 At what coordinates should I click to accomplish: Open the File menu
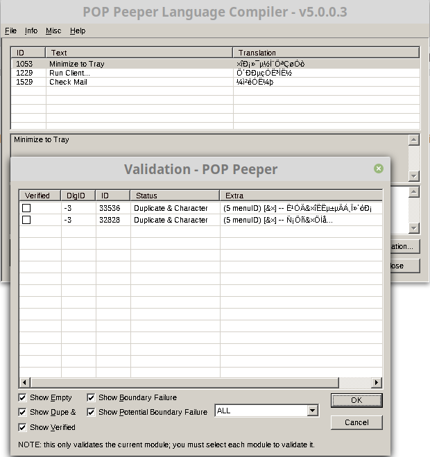(x=10, y=31)
